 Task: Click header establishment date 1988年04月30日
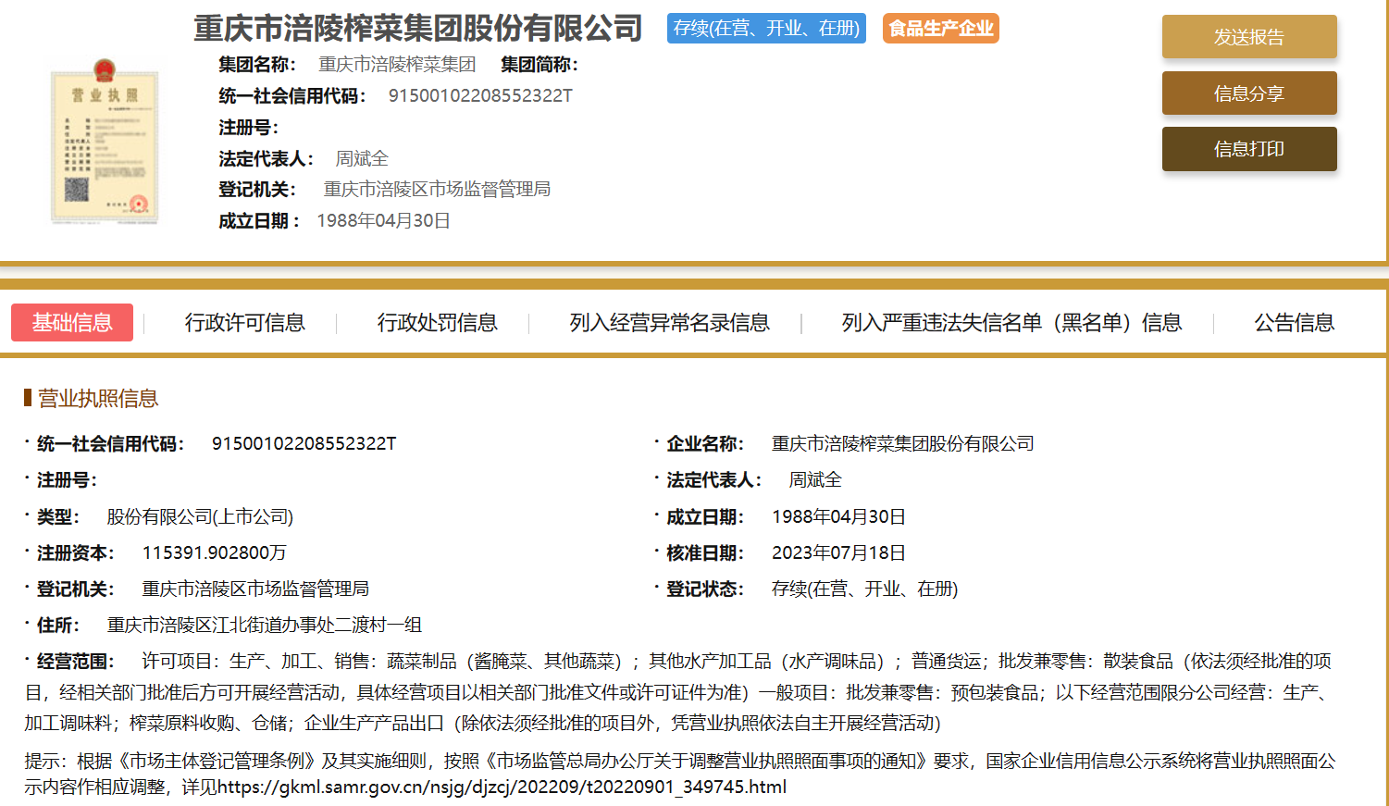383,221
